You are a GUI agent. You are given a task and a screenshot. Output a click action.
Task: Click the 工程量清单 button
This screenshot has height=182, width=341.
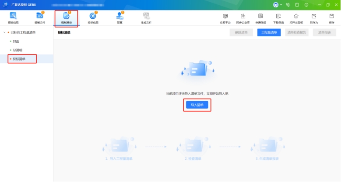pos(269,33)
